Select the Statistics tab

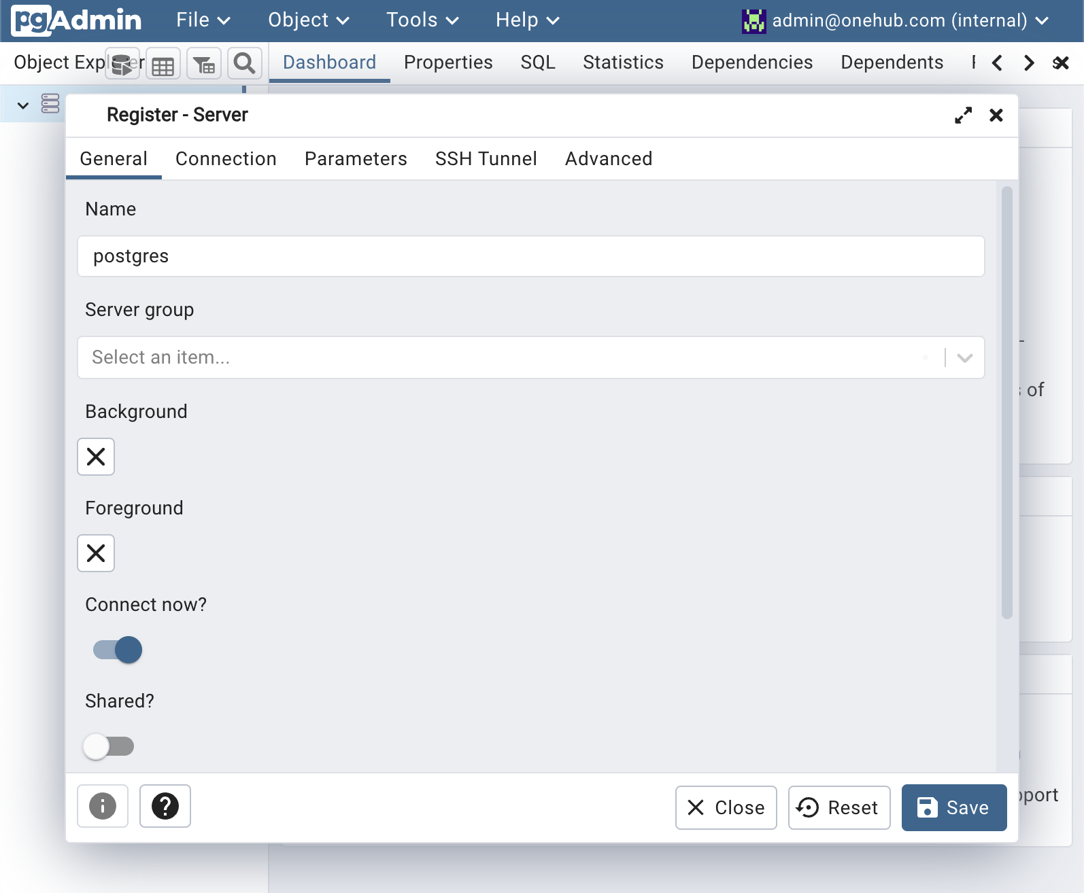tap(623, 63)
